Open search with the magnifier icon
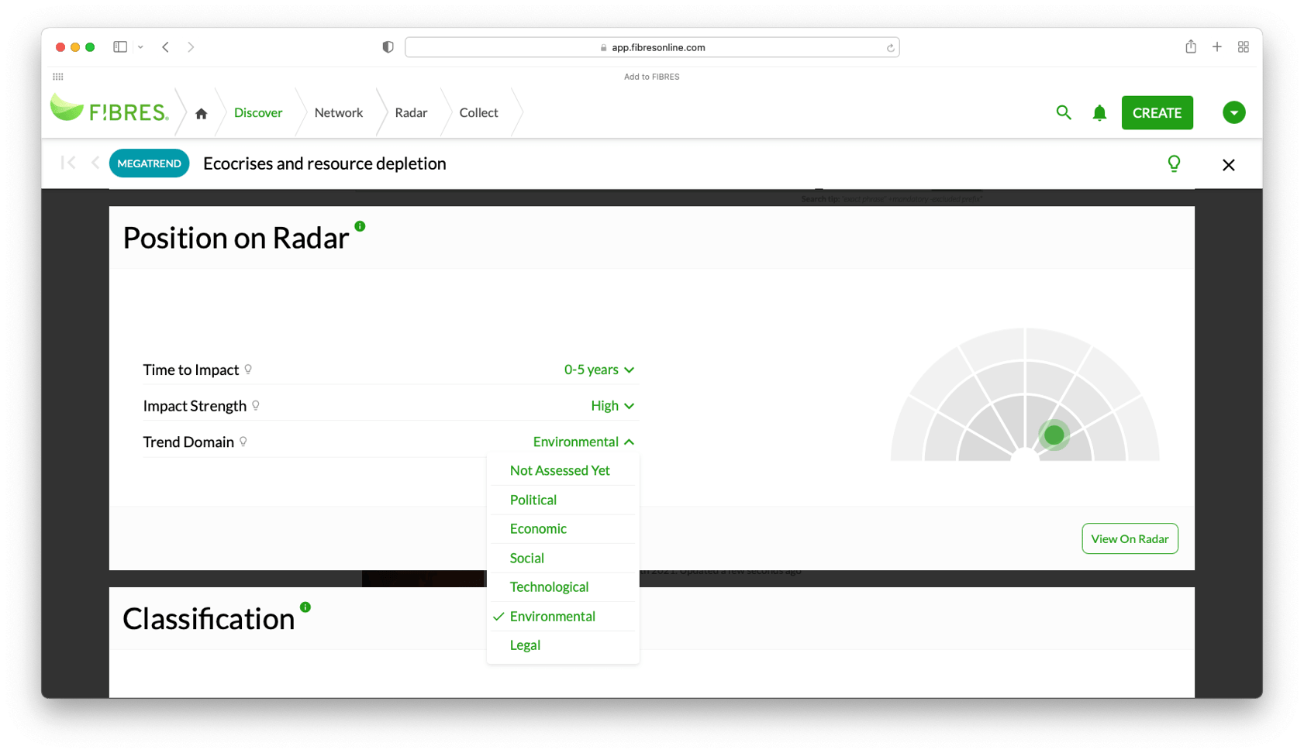This screenshot has width=1304, height=753. pyautogui.click(x=1063, y=112)
